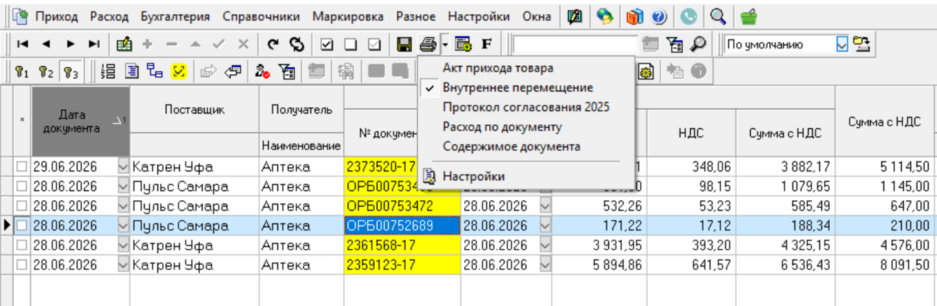Choose Акт прихода товара from print menu

498,68
